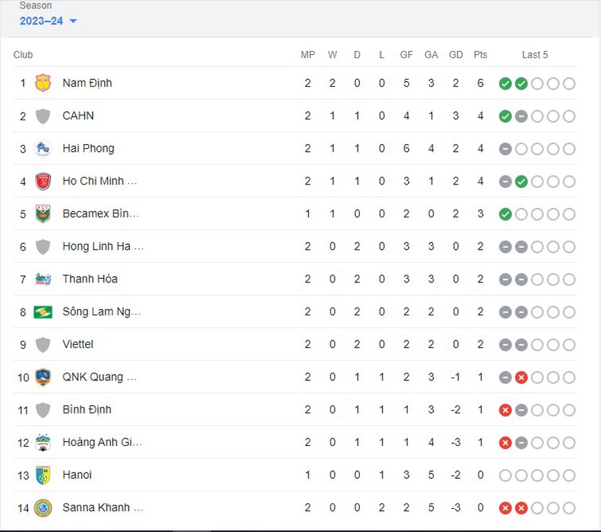Sort the table by the Pts header
The height and width of the screenshot is (532, 601).
pyautogui.click(x=480, y=55)
